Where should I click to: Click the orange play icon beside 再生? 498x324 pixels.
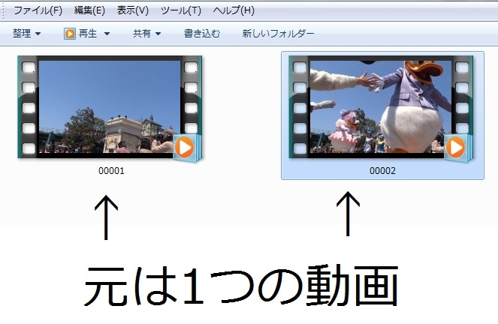coord(70,33)
